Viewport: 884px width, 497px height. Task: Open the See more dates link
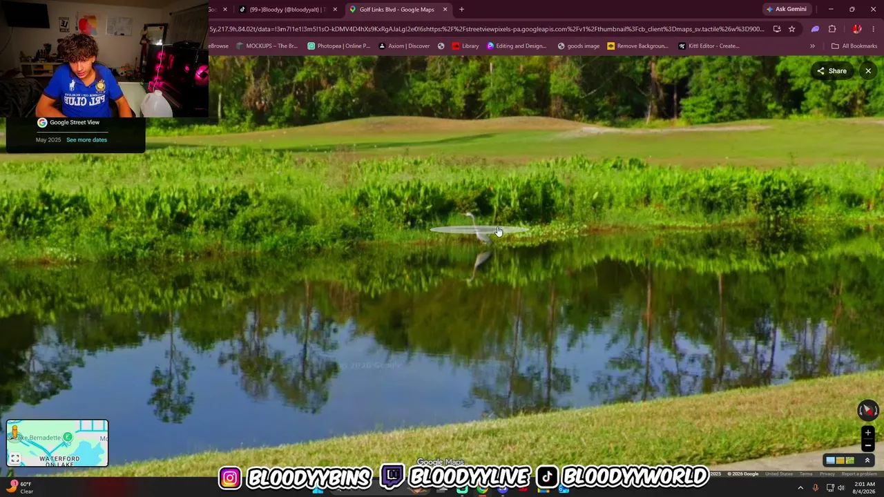coord(86,139)
